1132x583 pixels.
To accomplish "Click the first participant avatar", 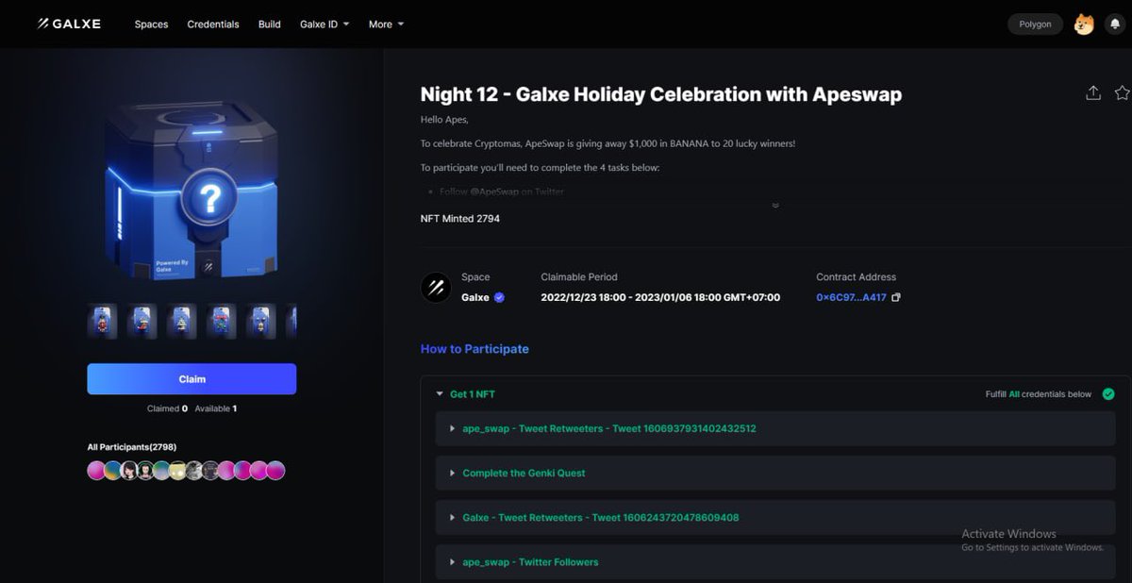I will click(x=96, y=471).
